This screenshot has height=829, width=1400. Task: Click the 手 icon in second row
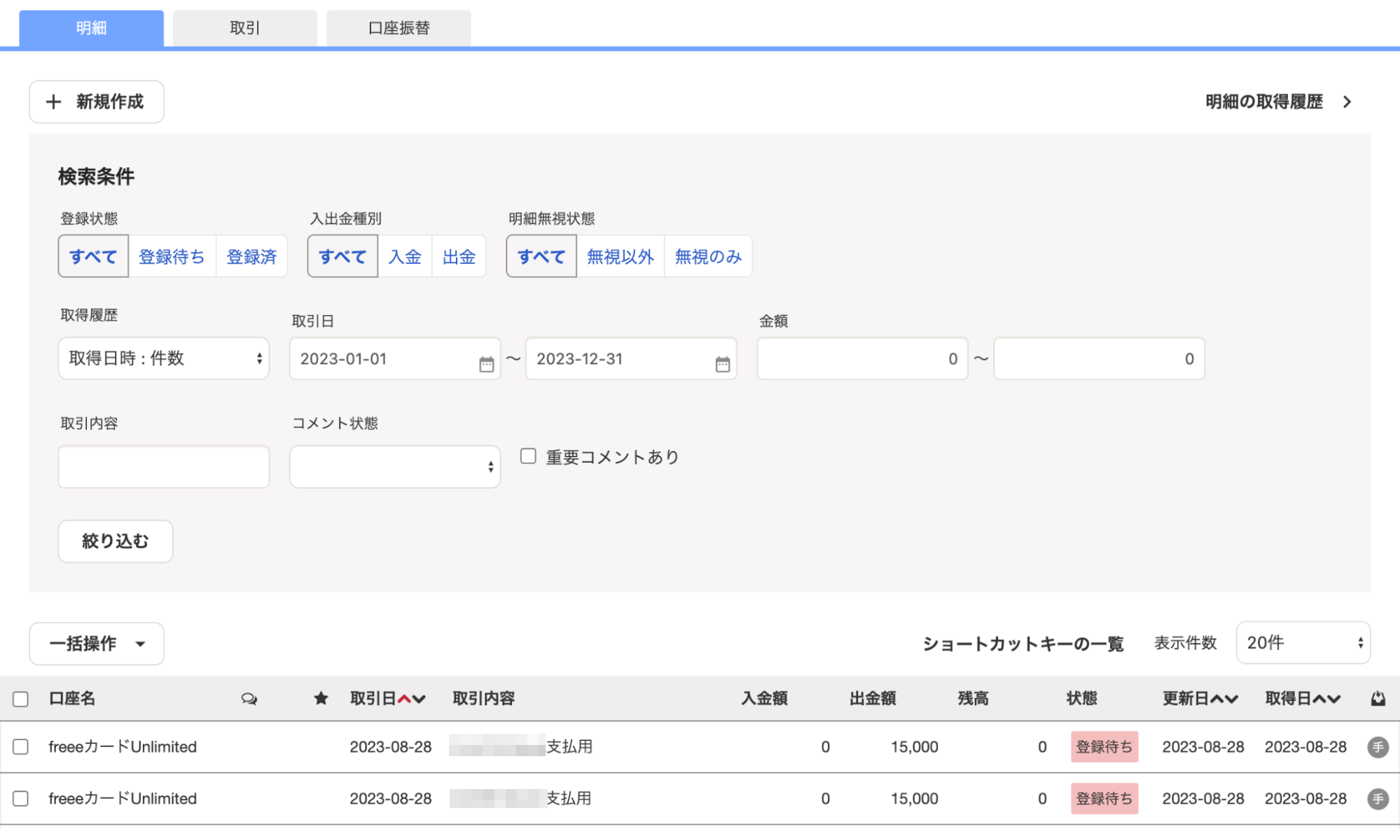1378,799
